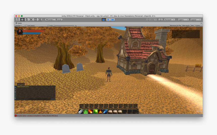This screenshot has height=135, width=217.
Task: Click the second open book slot
Action: point(115,112)
